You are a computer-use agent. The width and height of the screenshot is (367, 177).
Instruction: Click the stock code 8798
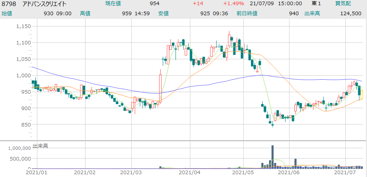click(x=8, y=4)
